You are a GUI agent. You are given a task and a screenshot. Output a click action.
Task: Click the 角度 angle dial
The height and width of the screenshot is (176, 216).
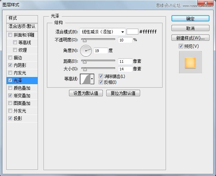[x=86, y=51]
